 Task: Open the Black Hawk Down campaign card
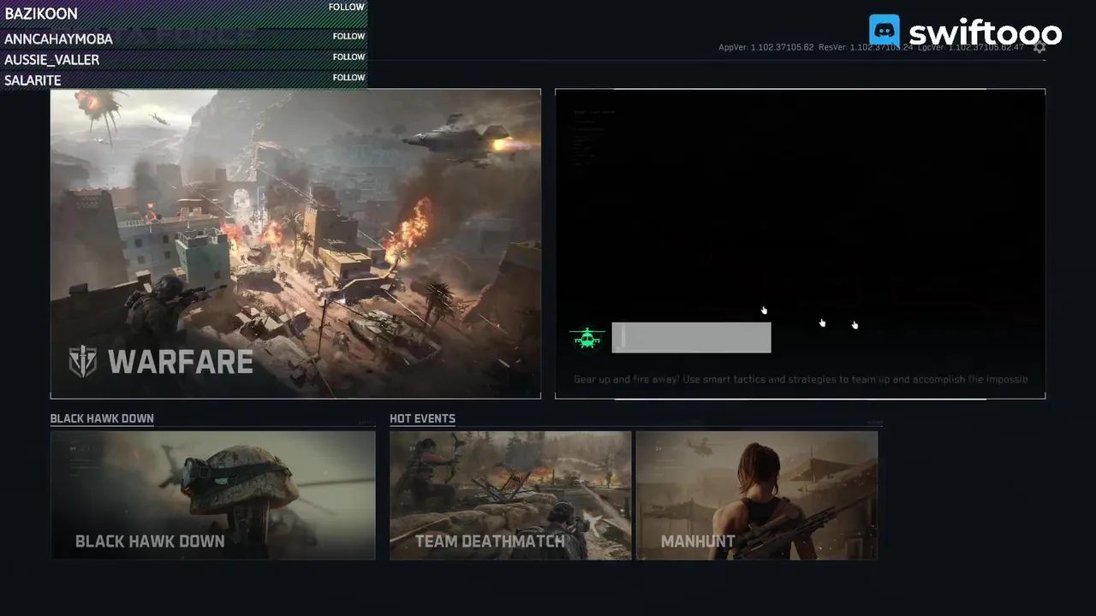point(213,495)
